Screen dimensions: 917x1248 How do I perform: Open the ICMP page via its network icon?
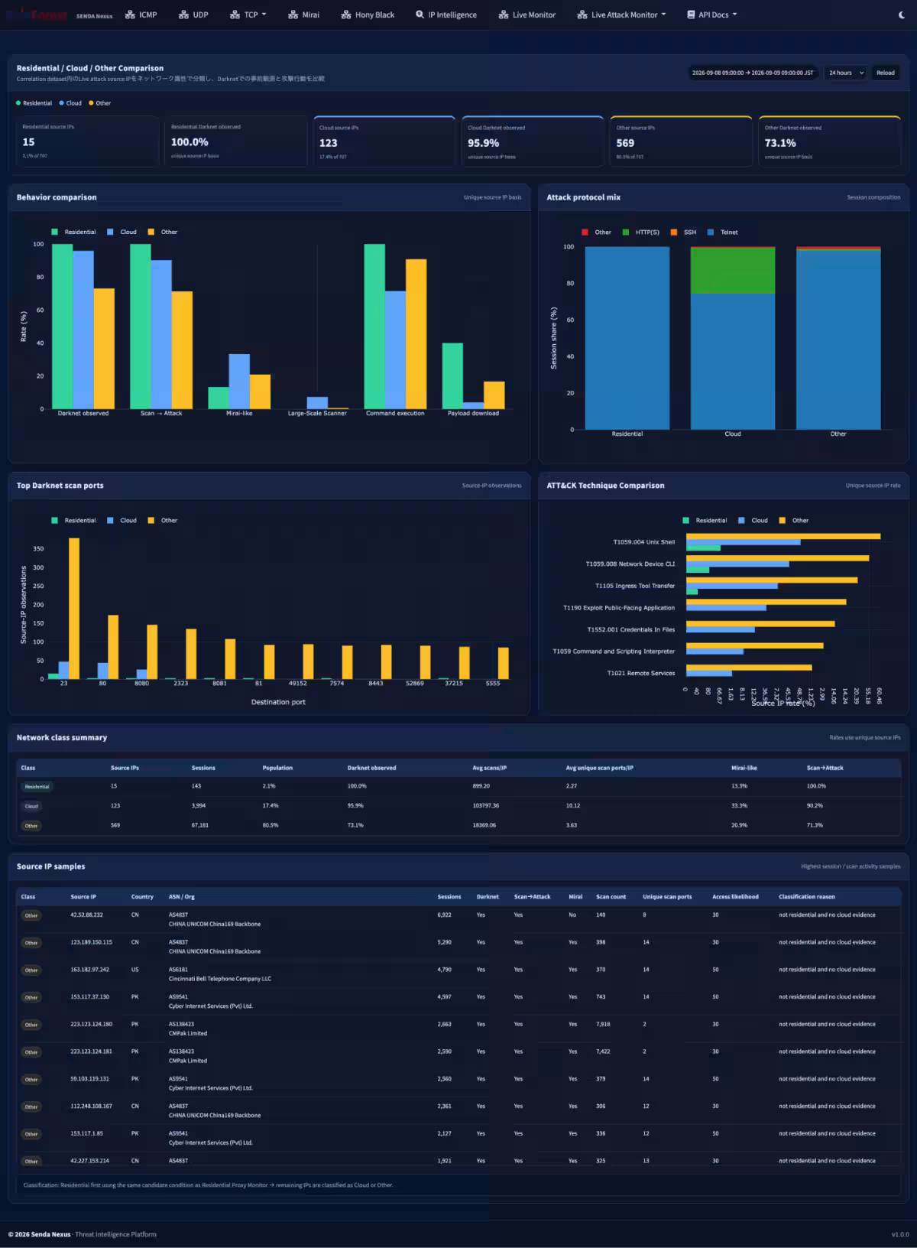(130, 15)
